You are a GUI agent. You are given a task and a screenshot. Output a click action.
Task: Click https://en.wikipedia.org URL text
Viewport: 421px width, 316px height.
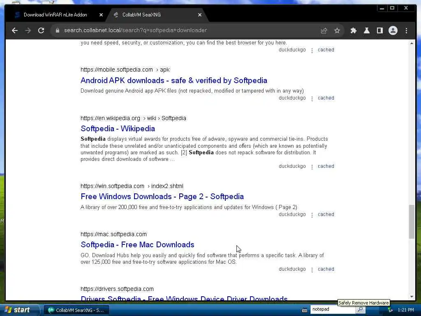coord(110,118)
